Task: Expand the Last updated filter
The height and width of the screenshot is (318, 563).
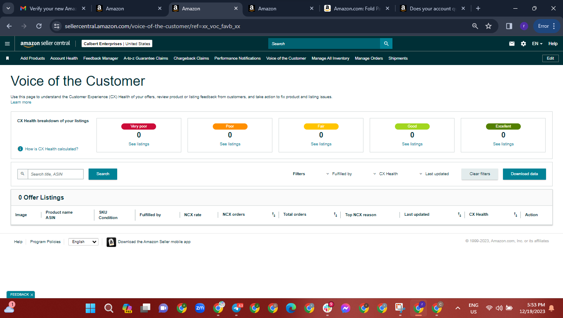Action: point(434,174)
